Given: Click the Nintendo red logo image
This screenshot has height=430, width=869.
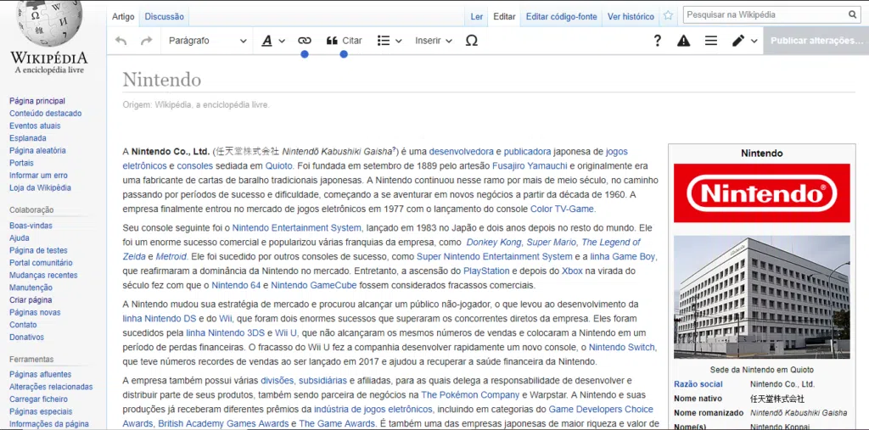Looking at the screenshot, I should pos(761,193).
